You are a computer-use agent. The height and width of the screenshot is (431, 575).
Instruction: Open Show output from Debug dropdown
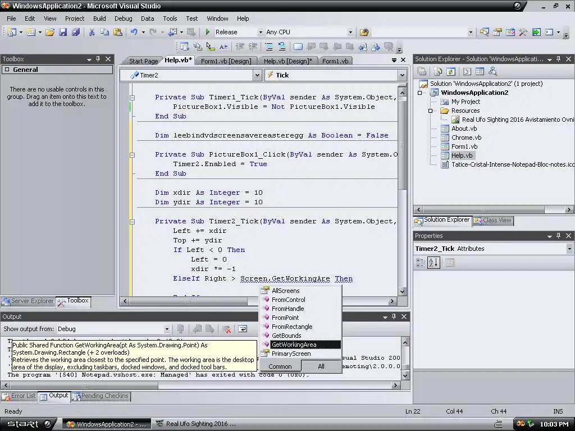pos(167,329)
